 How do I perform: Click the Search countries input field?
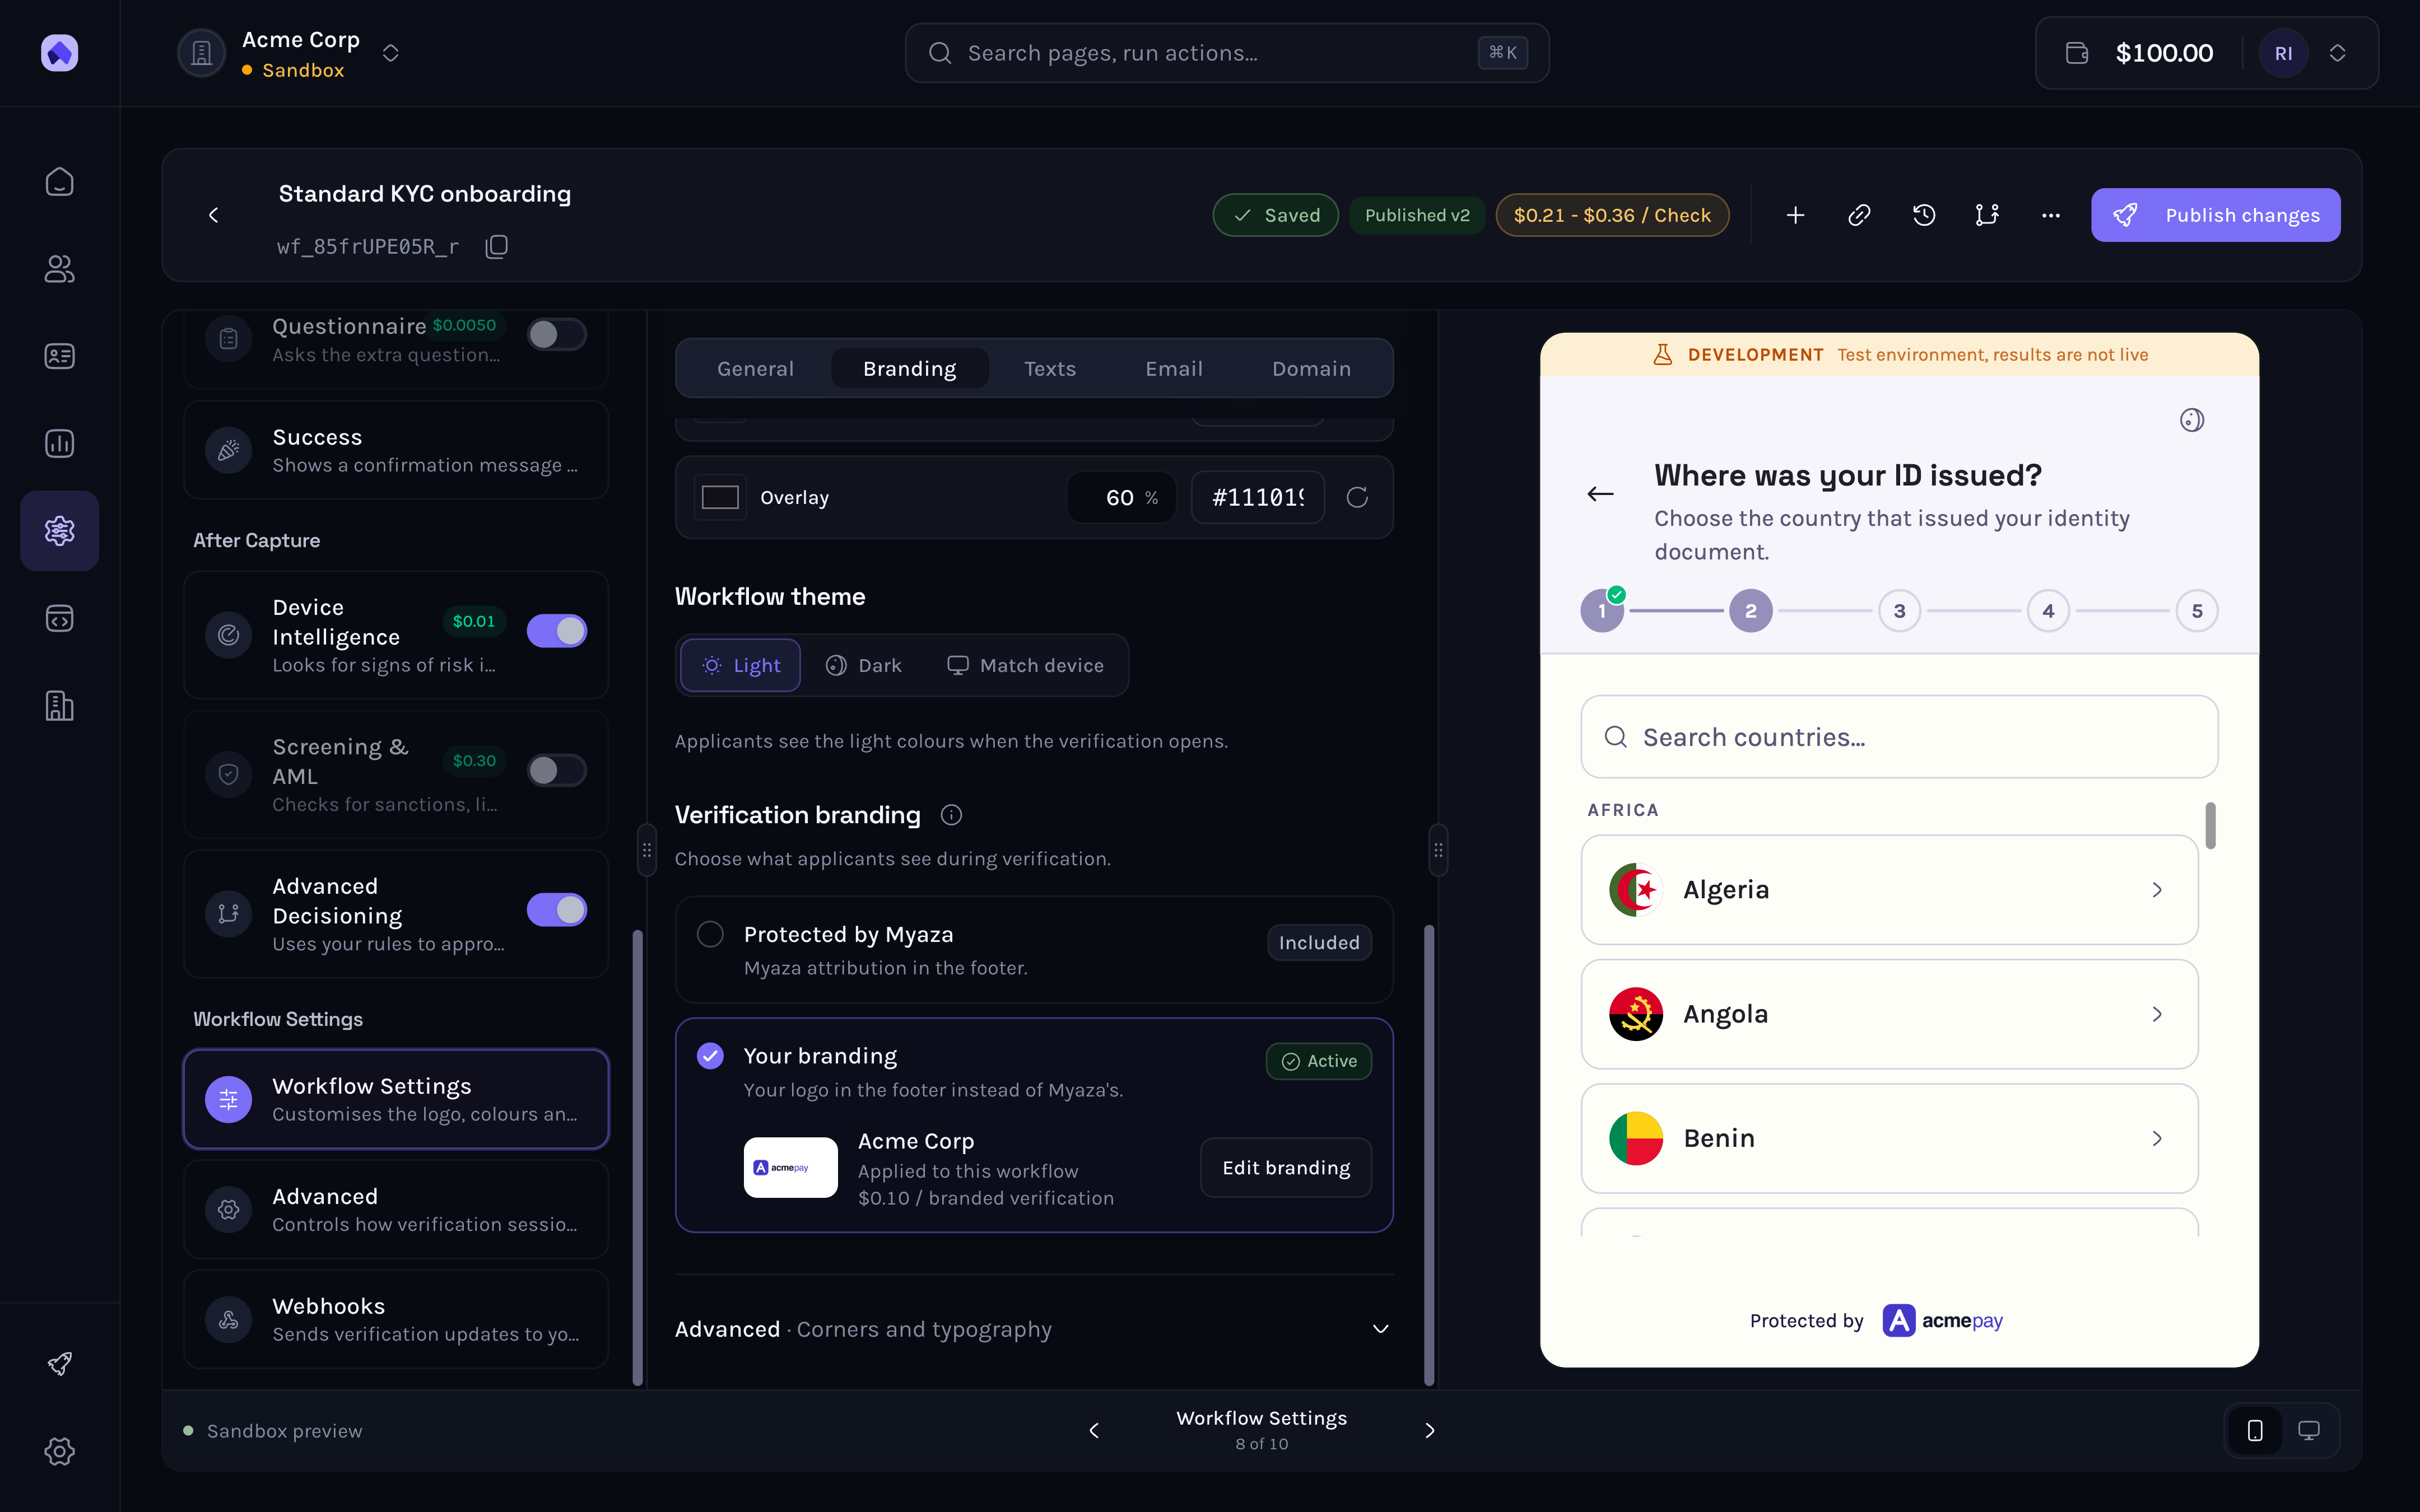point(1899,737)
